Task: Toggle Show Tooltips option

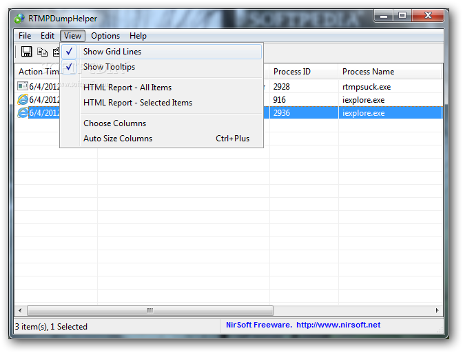Action: tap(161, 67)
